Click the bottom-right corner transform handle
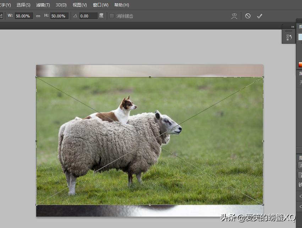Image resolution: width=302 pixels, height=228 pixels. 263,205
